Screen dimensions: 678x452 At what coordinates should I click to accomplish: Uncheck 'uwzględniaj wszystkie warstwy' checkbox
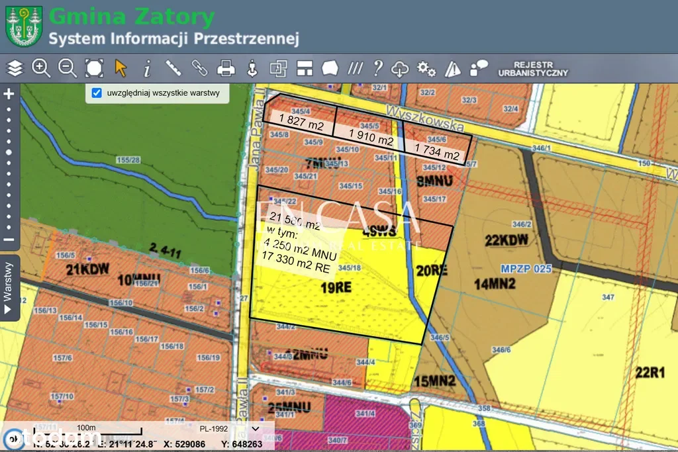97,93
